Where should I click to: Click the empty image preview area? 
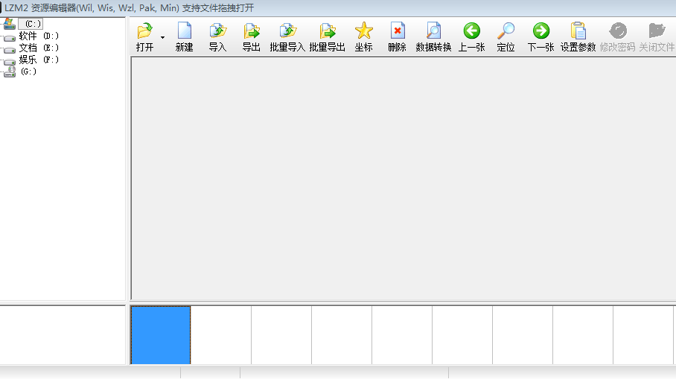tap(403, 178)
